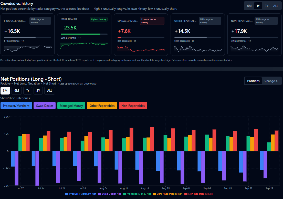Click the Non-Reportables percentile bar
The height and width of the screenshot is (199, 283).
(x=254, y=37)
